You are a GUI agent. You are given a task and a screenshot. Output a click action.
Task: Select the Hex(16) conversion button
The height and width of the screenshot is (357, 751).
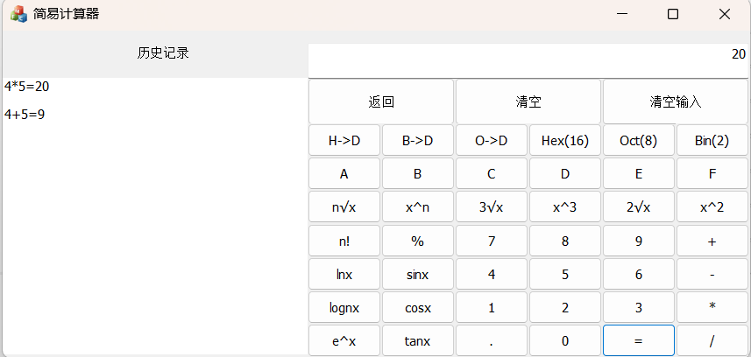(x=564, y=140)
